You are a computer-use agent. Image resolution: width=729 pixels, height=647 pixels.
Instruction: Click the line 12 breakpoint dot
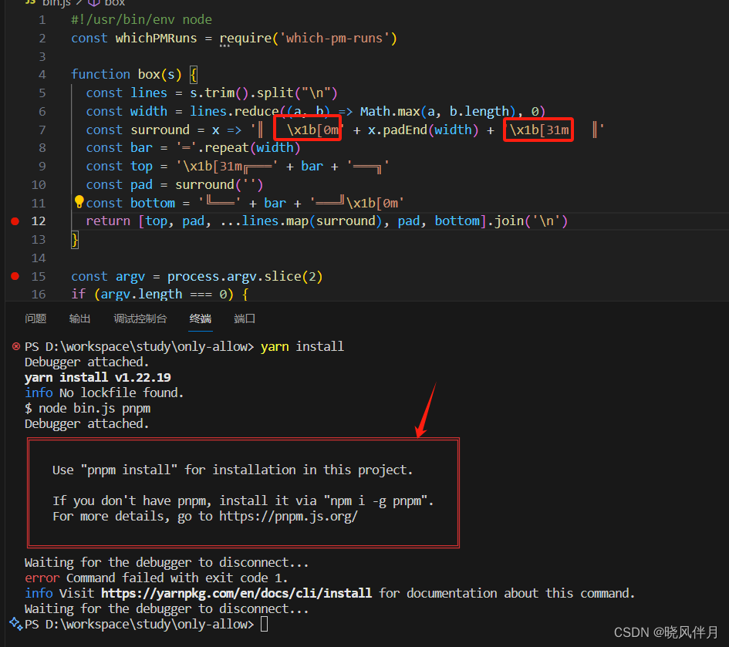[x=14, y=221]
